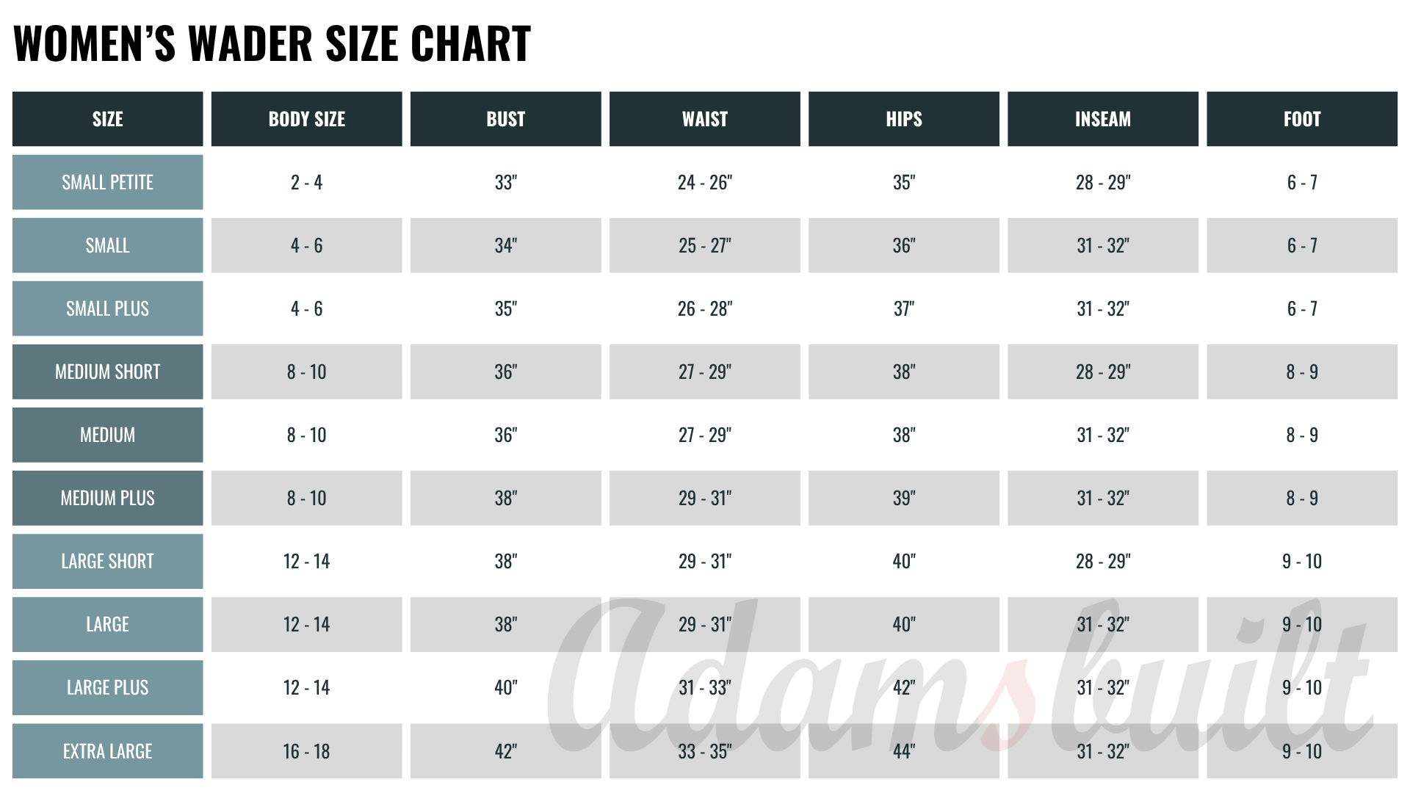Click the 2 - 4 body size cell
The image size is (1410, 793).
306,182
